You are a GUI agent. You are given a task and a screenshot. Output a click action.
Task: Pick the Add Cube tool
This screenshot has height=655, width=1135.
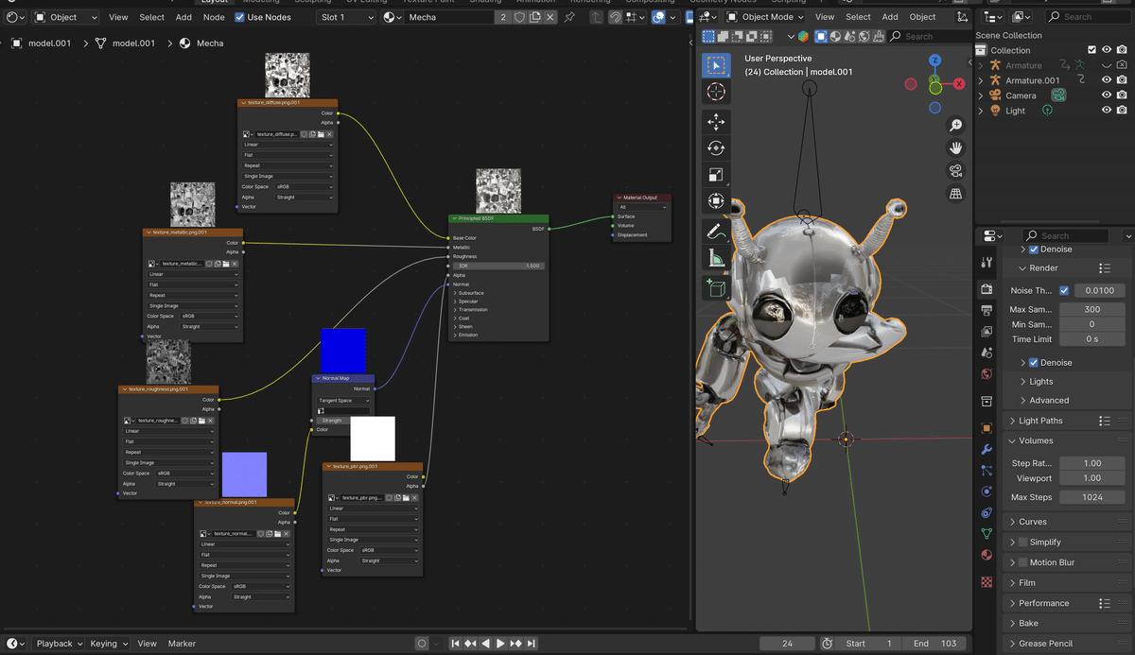(x=716, y=287)
